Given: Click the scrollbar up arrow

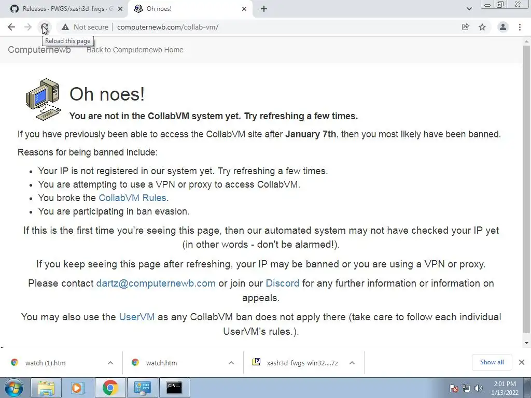Looking at the screenshot, I should (526, 41).
